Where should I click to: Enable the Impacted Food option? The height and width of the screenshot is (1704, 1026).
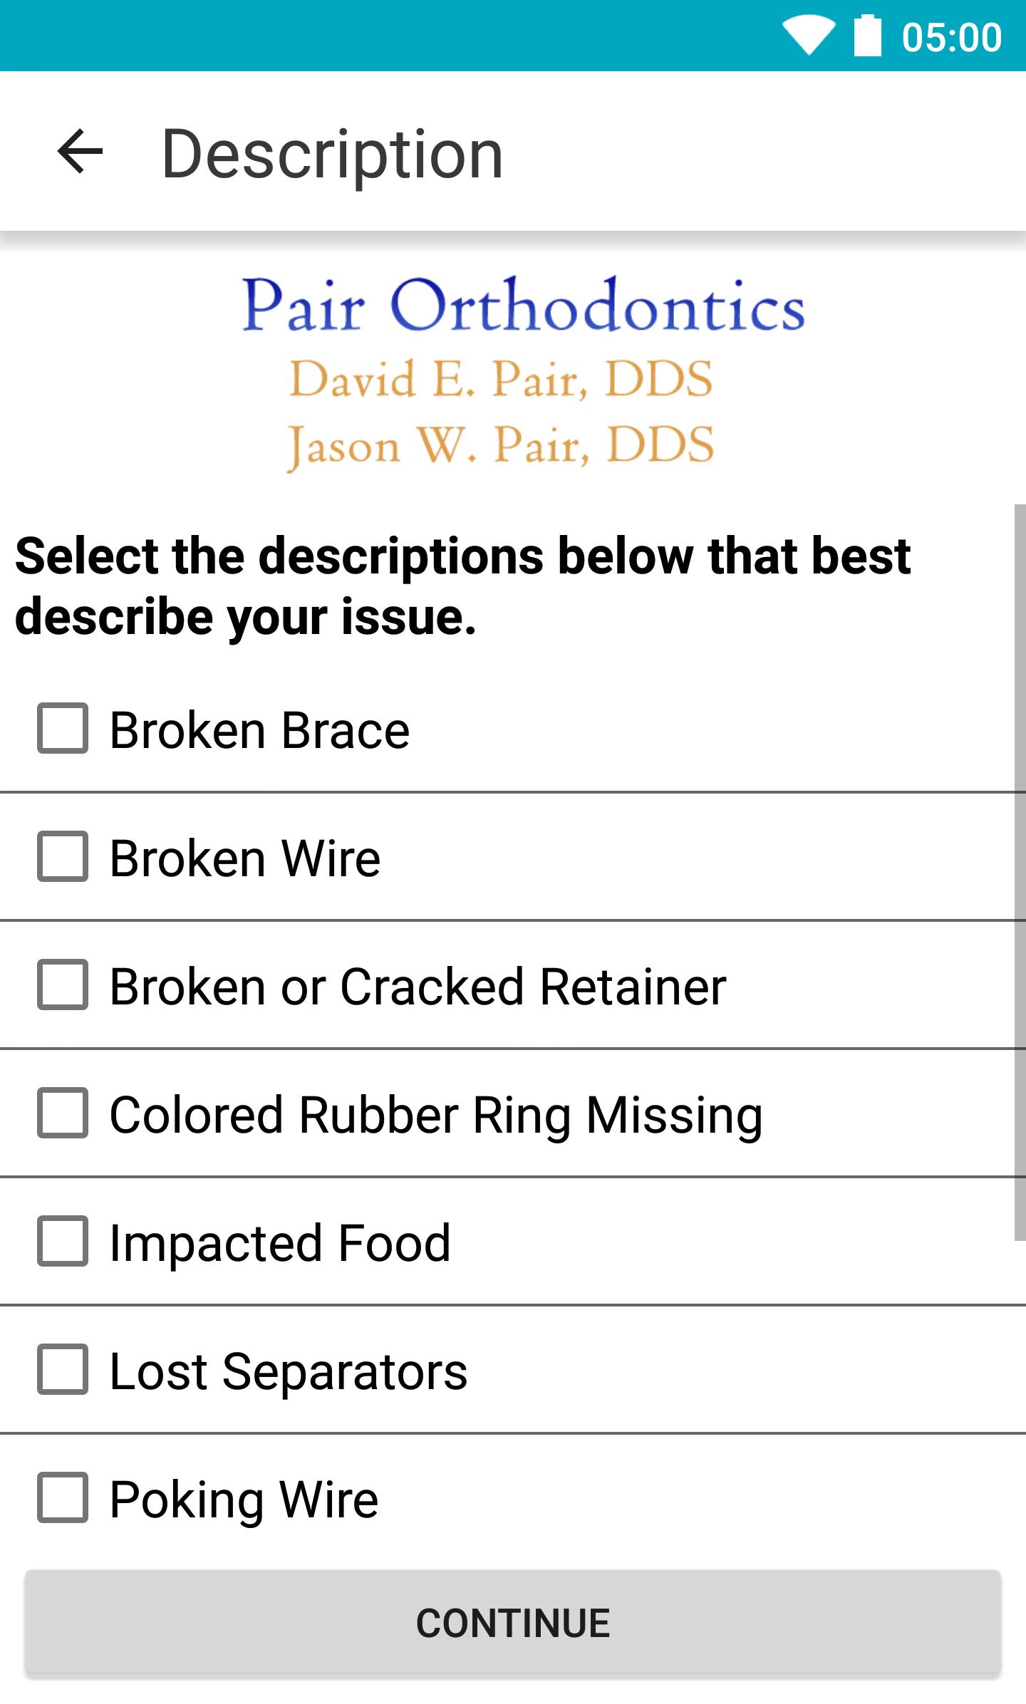click(x=64, y=1244)
